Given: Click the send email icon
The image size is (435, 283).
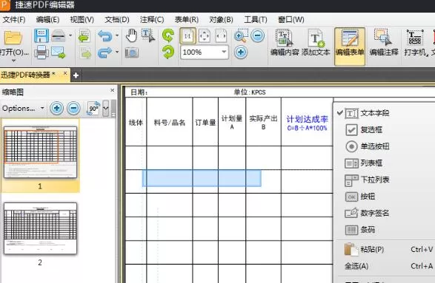Looking at the screenshot, I should (x=59, y=52).
